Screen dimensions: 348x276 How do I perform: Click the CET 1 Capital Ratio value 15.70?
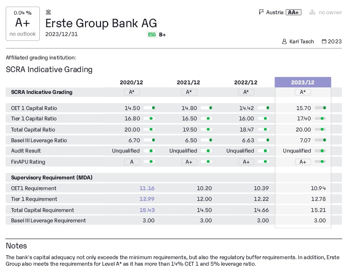(304, 108)
